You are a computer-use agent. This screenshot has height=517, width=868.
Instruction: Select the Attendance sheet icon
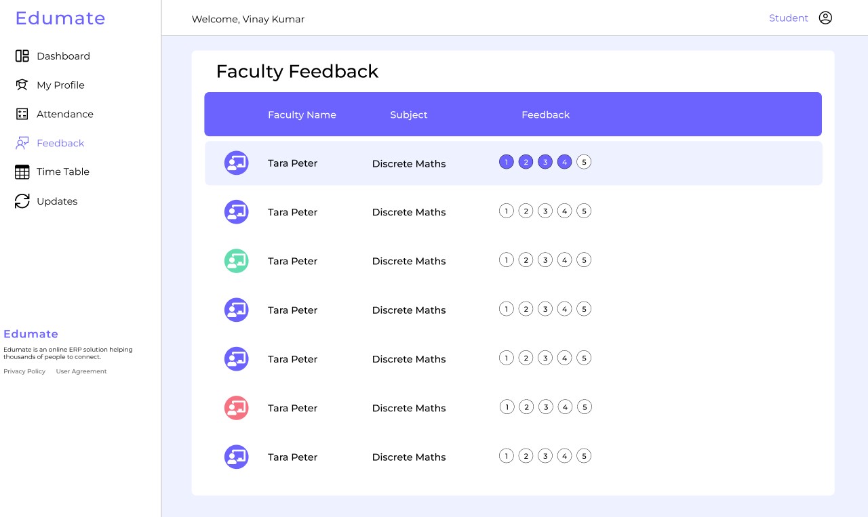(22, 114)
